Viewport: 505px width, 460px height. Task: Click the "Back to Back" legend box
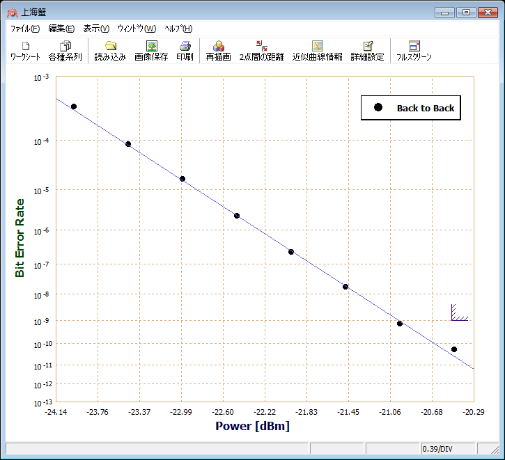tap(410, 108)
